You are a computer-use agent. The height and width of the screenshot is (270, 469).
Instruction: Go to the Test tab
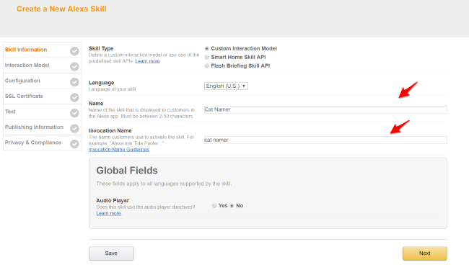[x=42, y=112]
